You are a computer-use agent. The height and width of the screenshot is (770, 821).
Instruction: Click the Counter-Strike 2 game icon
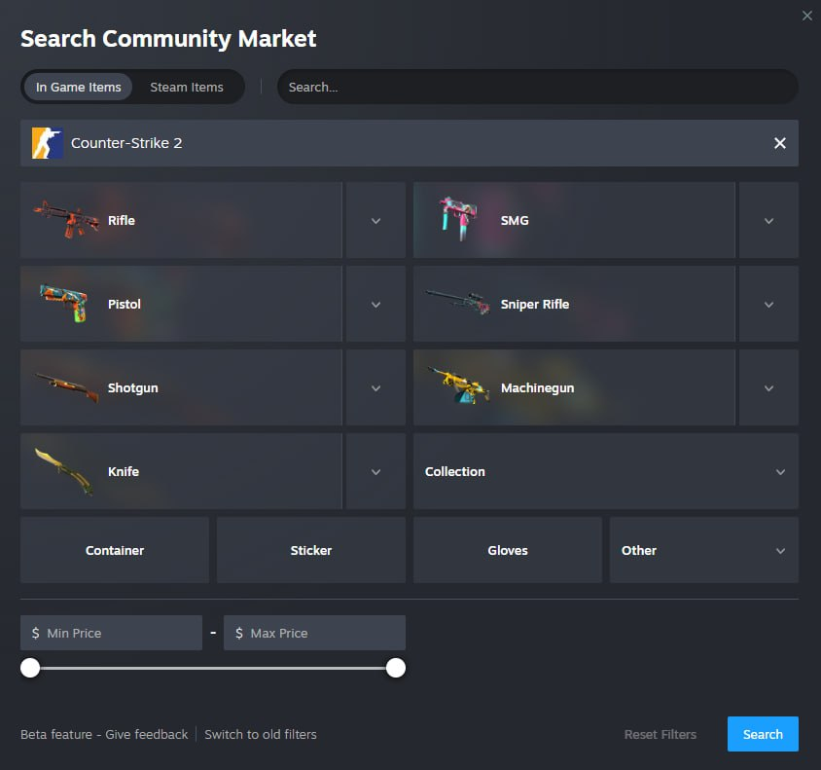pyautogui.click(x=47, y=143)
